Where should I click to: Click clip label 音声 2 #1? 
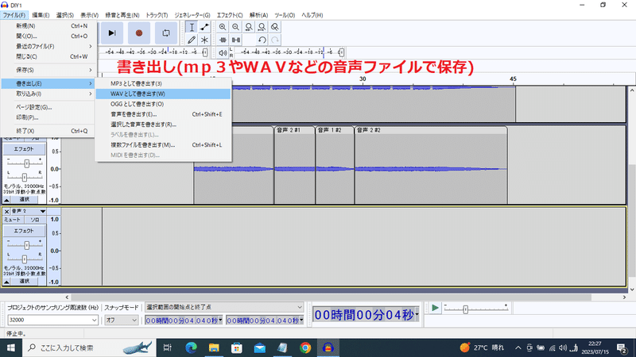[x=289, y=130]
